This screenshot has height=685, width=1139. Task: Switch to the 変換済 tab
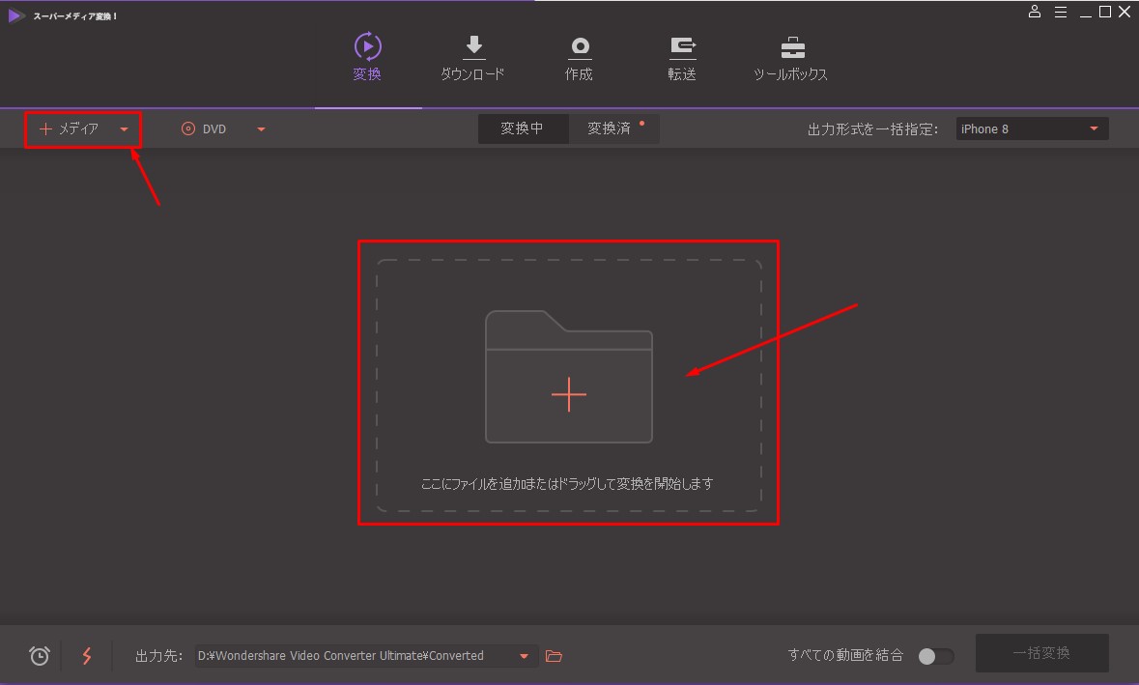click(610, 128)
